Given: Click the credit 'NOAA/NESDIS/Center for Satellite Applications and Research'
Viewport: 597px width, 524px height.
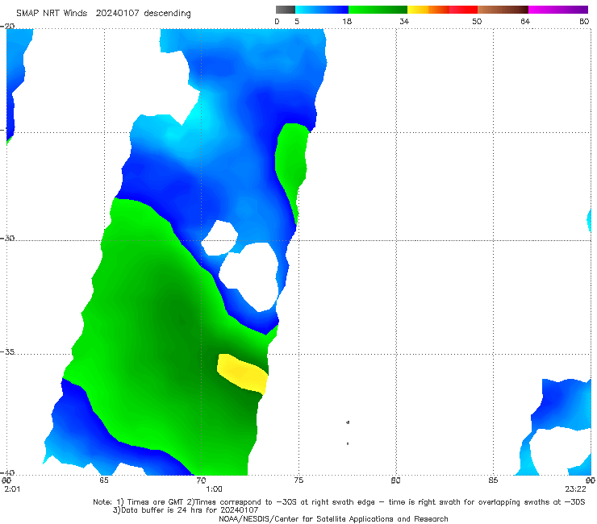Looking at the screenshot, I should tap(333, 519).
